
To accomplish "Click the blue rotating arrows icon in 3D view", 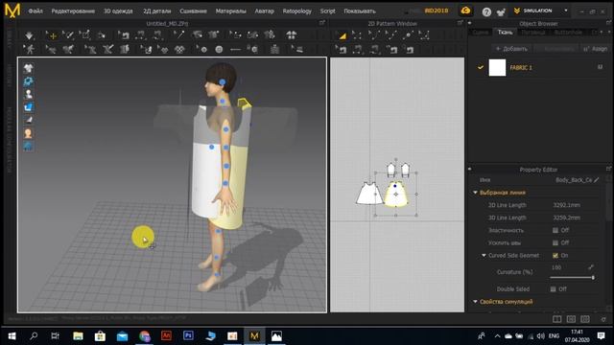I will (x=28, y=81).
